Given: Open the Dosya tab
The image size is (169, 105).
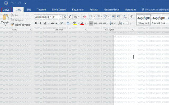Looking at the screenshot, I should click(6, 10).
